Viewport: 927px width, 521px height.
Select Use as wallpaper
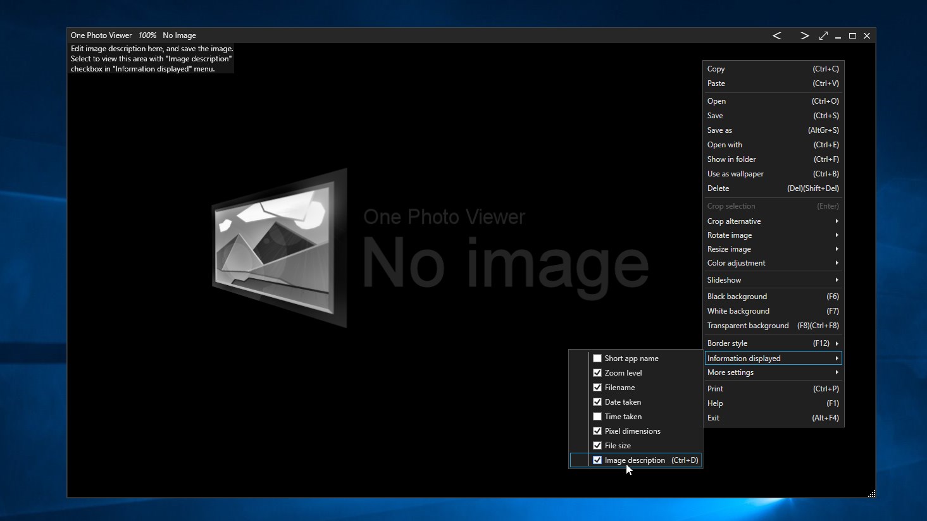tap(773, 174)
